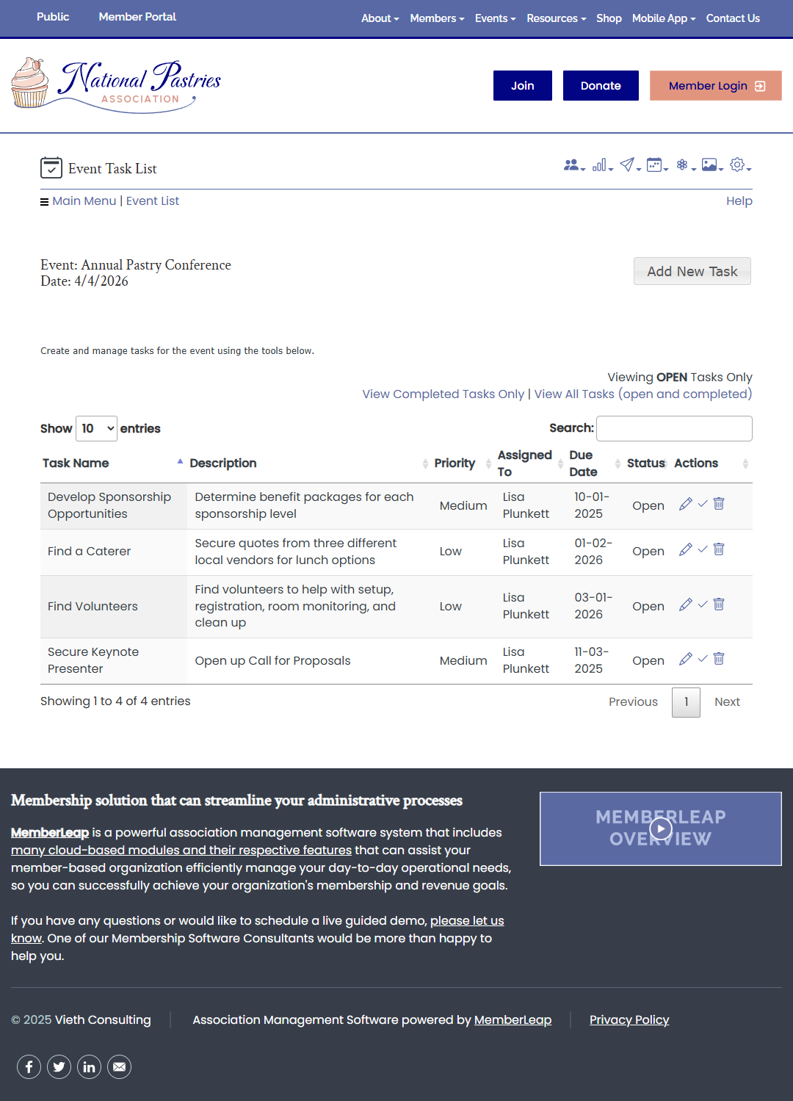The image size is (793, 1101).
Task: Open the Facebook footer icon
Action: [x=29, y=1066]
